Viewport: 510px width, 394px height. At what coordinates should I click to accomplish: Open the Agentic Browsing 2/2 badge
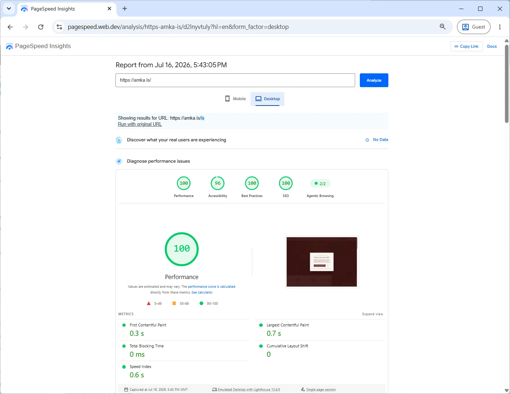[320, 184]
